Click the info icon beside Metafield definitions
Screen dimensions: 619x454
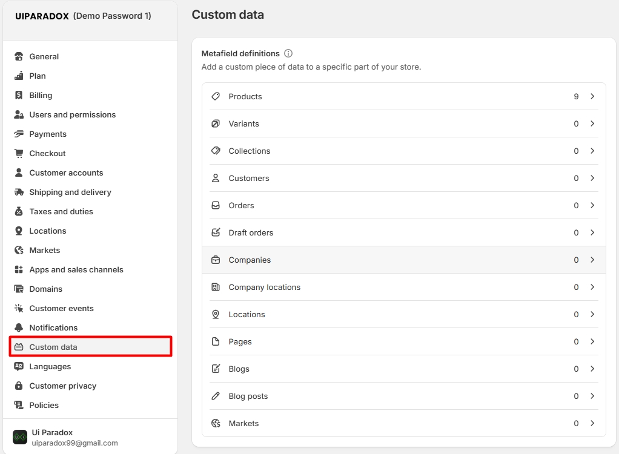point(288,53)
